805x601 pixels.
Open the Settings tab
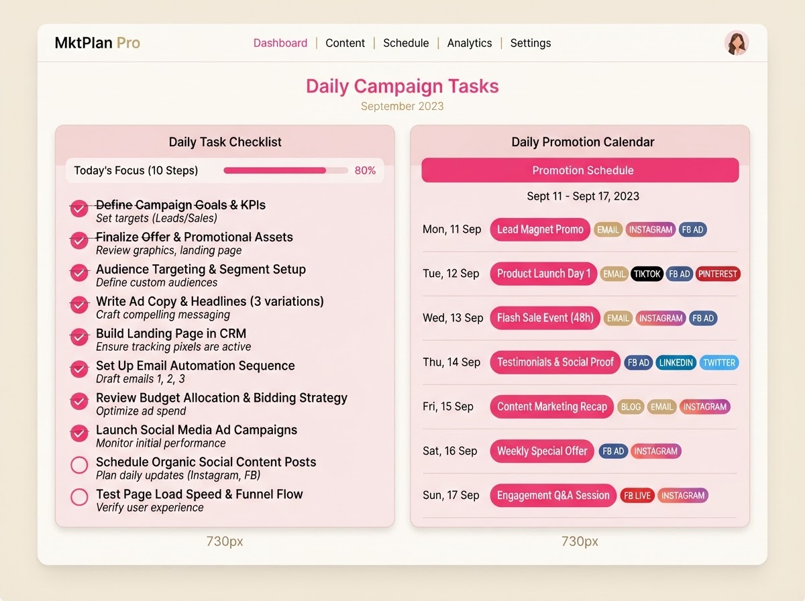click(x=531, y=43)
